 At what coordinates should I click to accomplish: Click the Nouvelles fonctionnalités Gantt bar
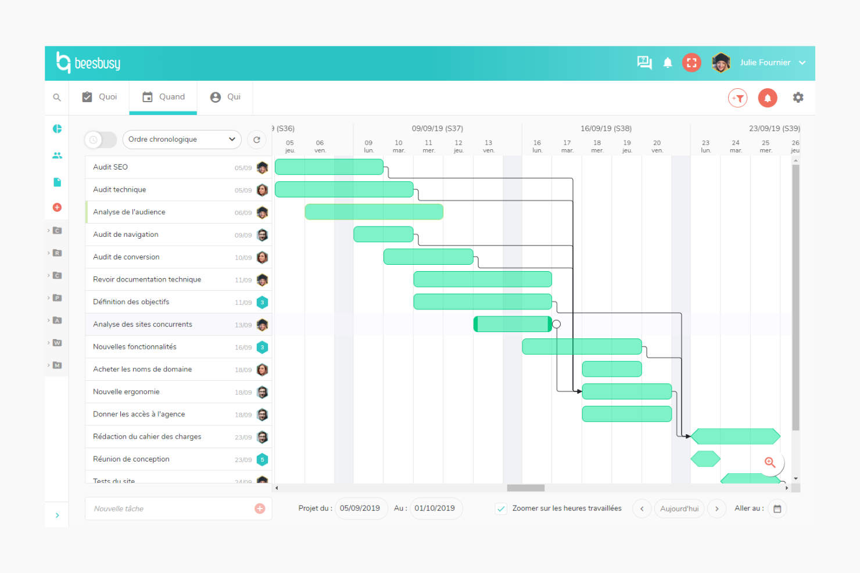tap(582, 347)
